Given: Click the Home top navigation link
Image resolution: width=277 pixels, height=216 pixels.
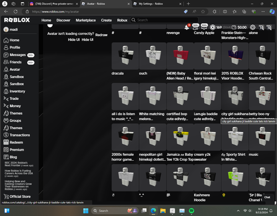Looking at the screenshot, I should point(46,20).
